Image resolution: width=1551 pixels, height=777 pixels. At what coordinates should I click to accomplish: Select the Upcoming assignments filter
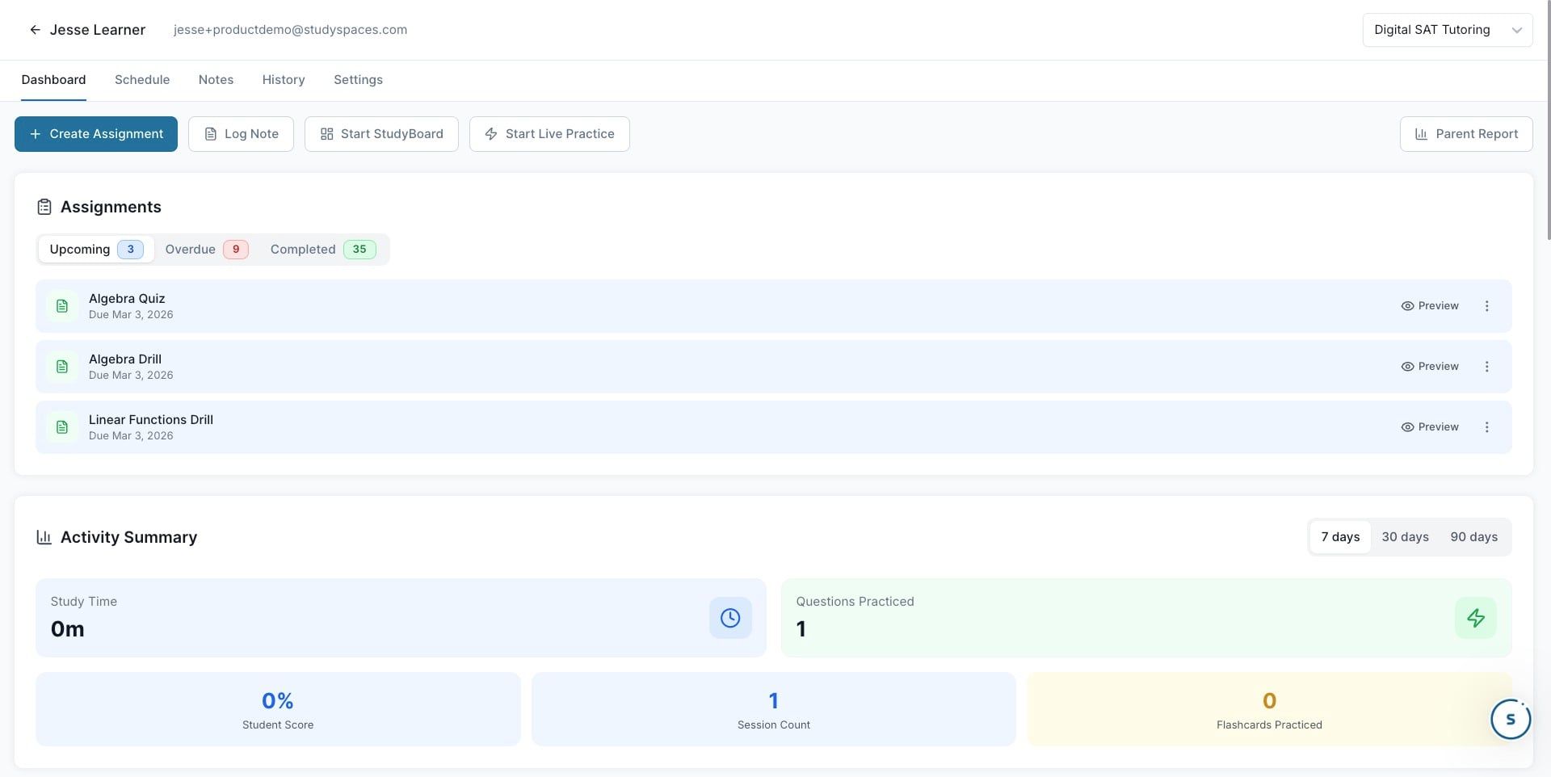(x=96, y=250)
